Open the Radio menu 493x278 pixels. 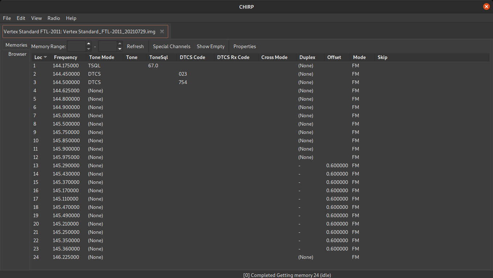[54, 18]
